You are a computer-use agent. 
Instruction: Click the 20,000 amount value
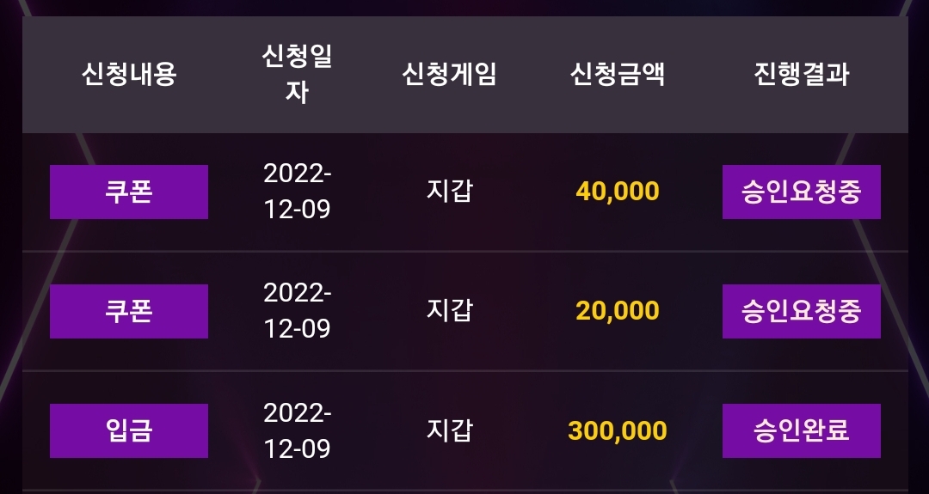point(618,311)
